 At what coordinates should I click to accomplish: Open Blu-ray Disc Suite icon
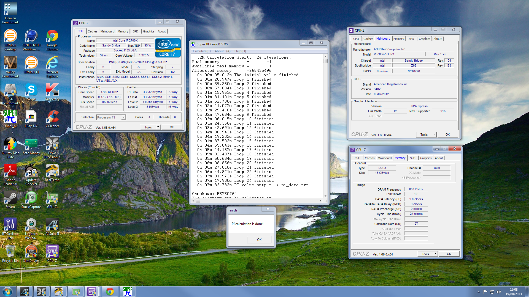[10, 148]
